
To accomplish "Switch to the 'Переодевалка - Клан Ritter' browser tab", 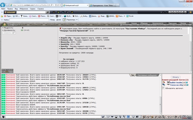I will [103, 5].
